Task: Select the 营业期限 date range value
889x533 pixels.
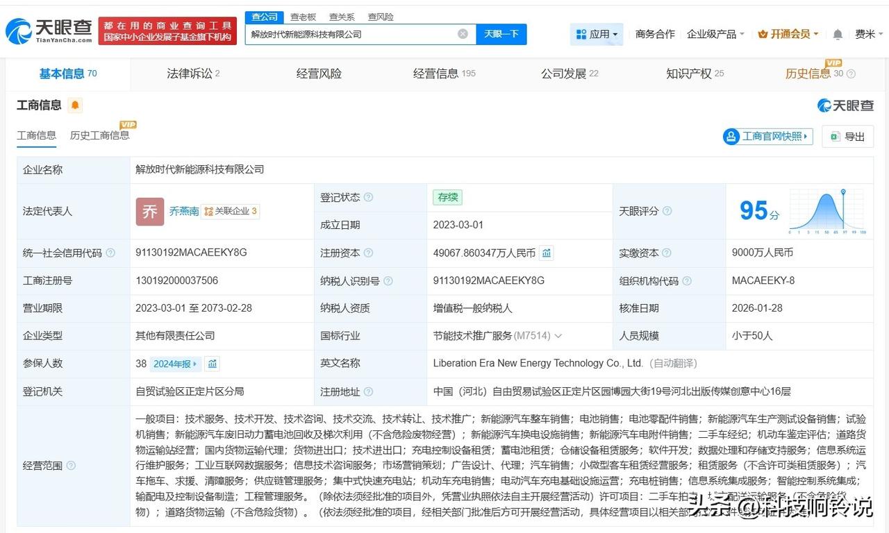Action: [x=194, y=308]
